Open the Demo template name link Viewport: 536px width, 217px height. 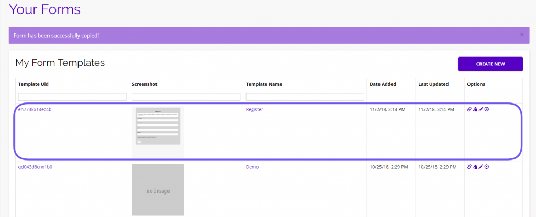click(252, 167)
